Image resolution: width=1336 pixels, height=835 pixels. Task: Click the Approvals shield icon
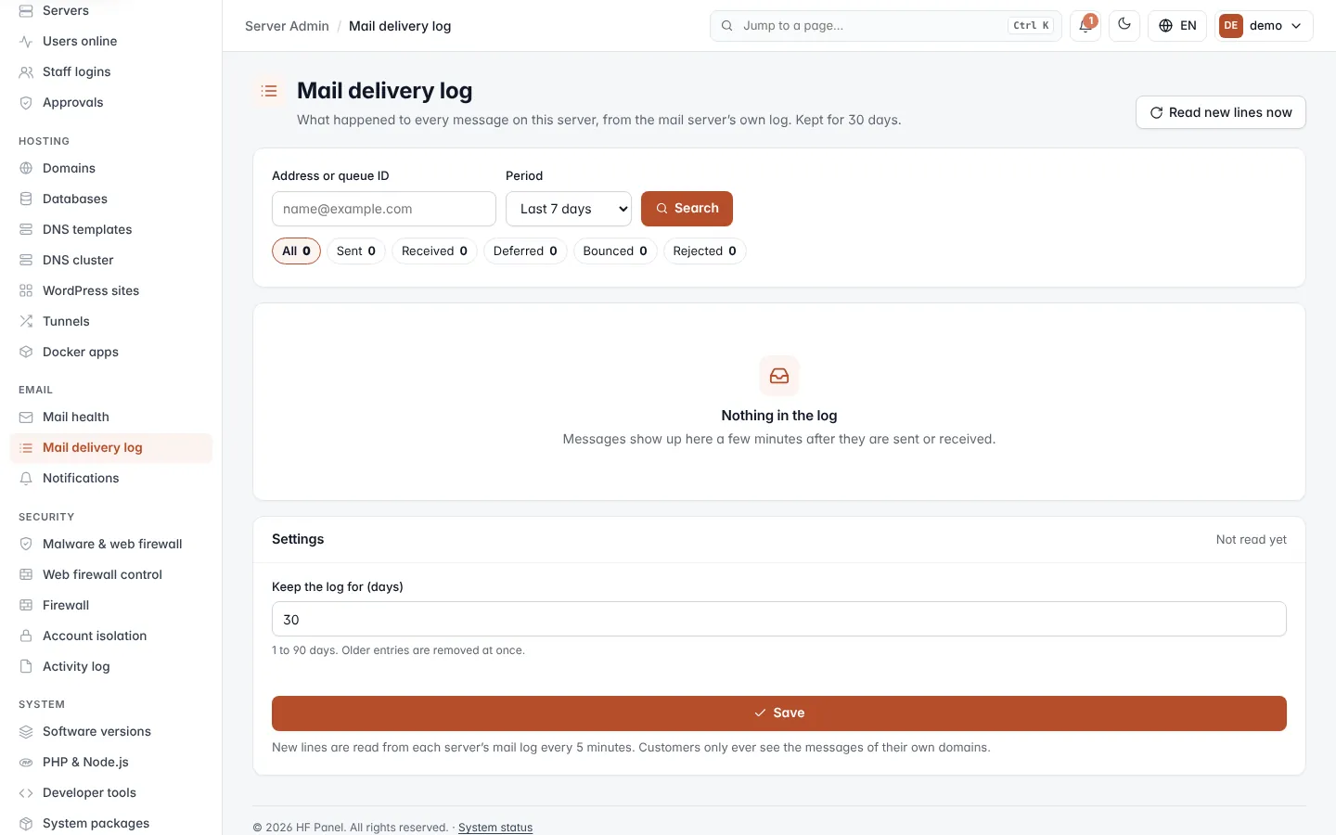tap(26, 103)
